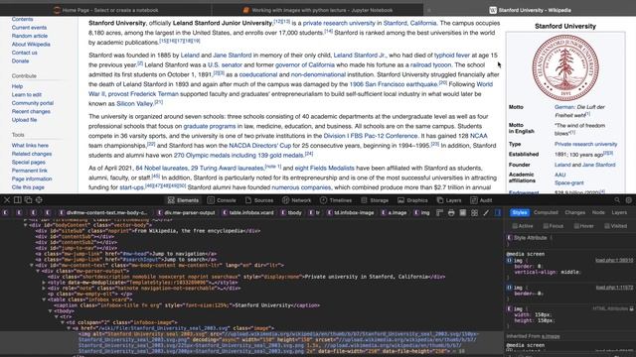
Task: Enable the Visited pseudo-class checkbox
Action: [x=607, y=226]
